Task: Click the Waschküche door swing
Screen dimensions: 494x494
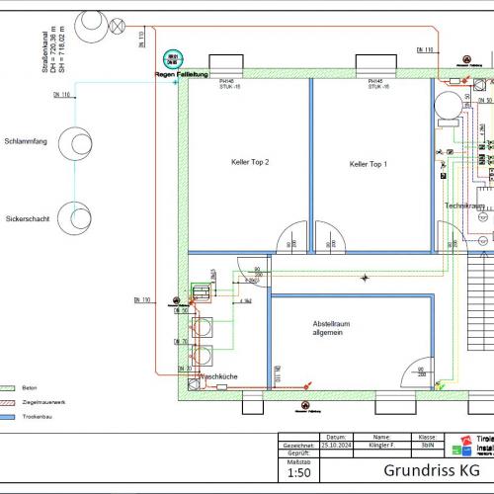Action: pos(254,272)
